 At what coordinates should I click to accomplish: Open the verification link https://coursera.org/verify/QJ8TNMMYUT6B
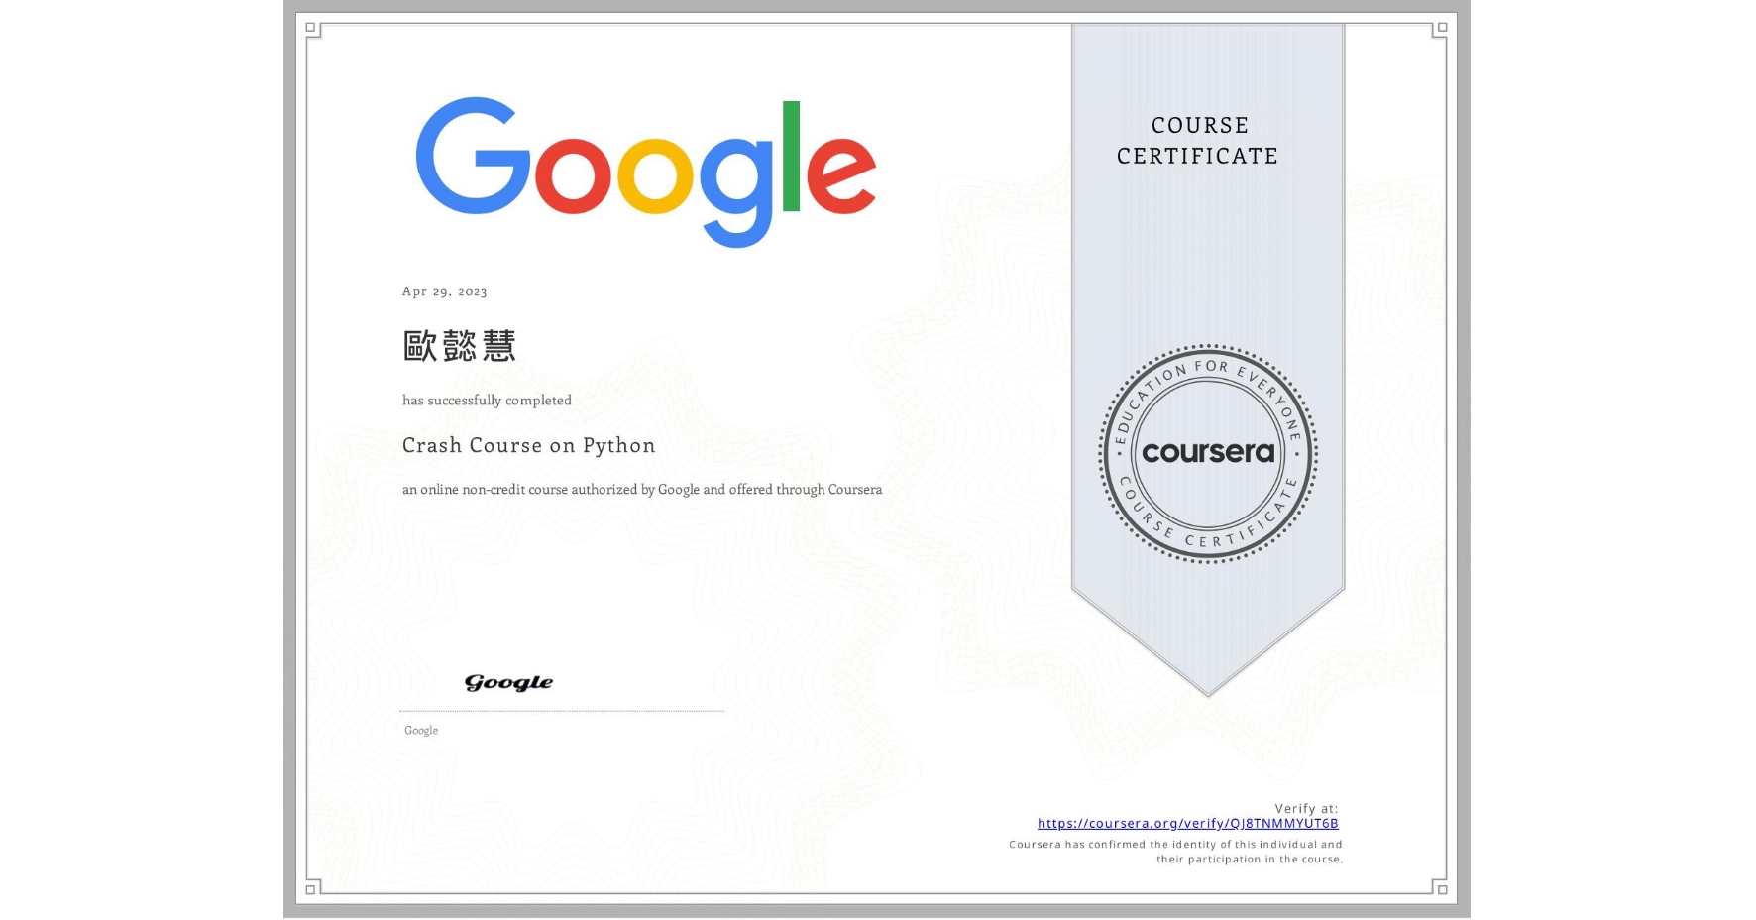click(1187, 823)
